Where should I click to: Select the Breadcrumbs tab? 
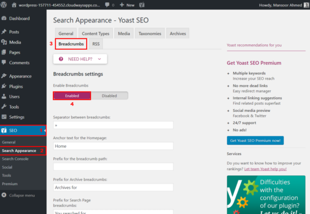pos(71,44)
